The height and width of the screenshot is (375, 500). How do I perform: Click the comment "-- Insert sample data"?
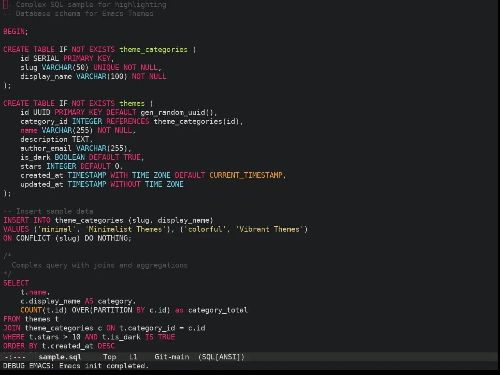pyautogui.click(x=48, y=211)
